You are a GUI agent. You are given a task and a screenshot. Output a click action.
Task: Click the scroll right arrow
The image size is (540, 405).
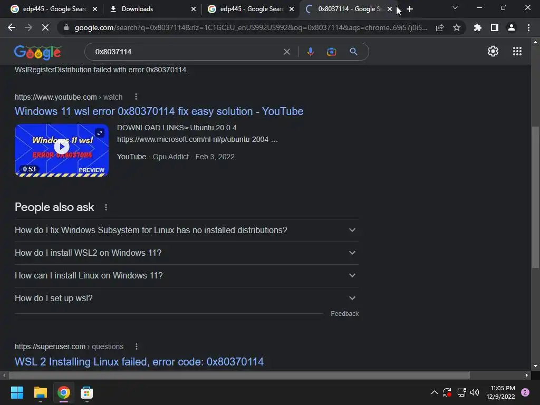[x=527, y=375]
